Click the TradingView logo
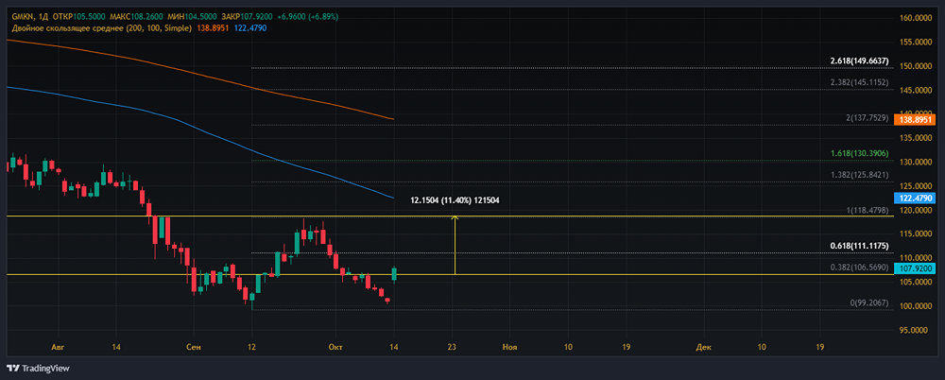This screenshot has height=380, width=945. coord(38,368)
